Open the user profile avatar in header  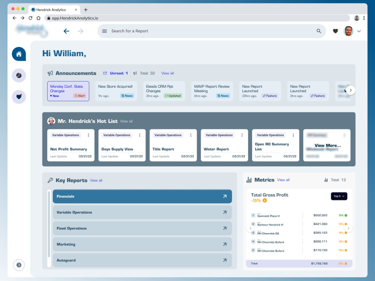[x=348, y=31]
